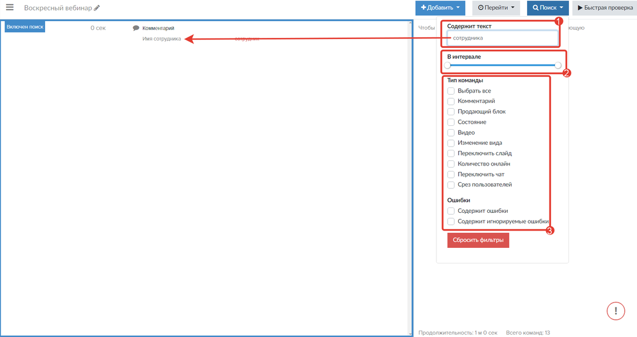This screenshot has height=337, width=637.
Task: Tick the Продающий блок checkbox
Action: point(451,111)
